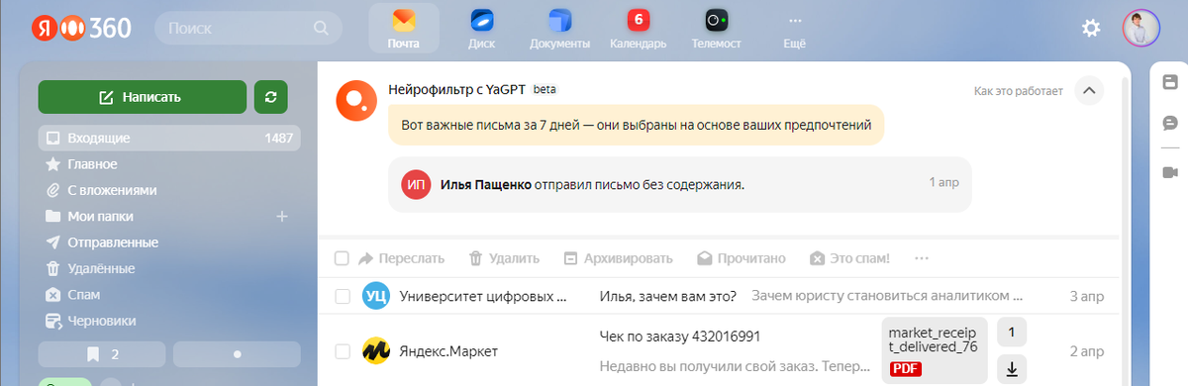Viewport: 1188px width, 386px height.
Task: Open the user profile avatar
Action: [1140, 29]
